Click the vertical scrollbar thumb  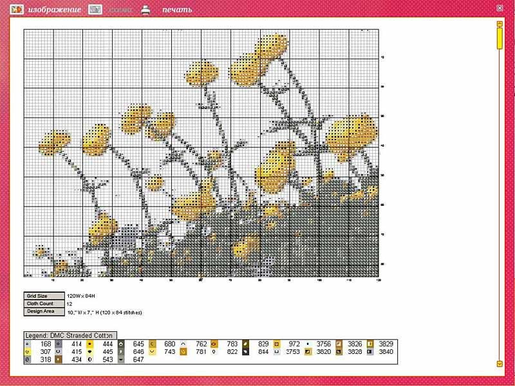[x=499, y=38]
